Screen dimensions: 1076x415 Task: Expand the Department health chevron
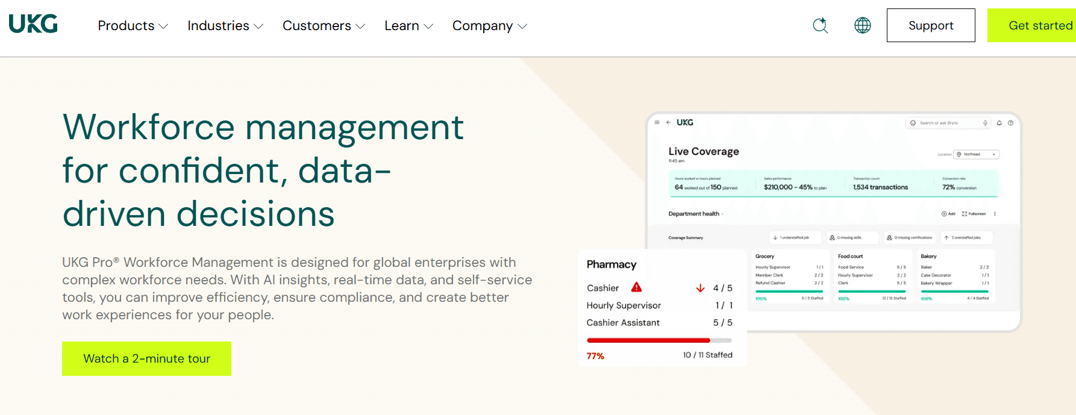click(722, 214)
